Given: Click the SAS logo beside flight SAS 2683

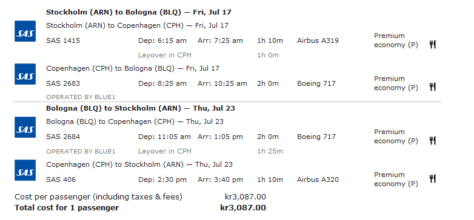Looking at the screenshot, I should (25, 74).
